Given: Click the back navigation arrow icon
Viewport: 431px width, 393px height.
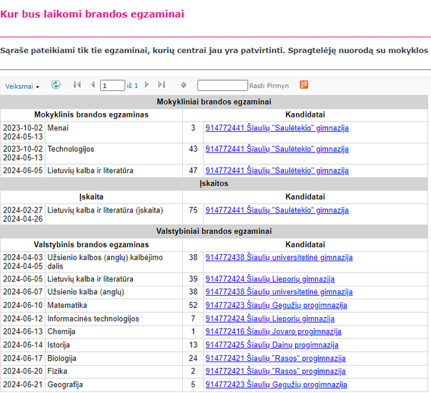Looking at the screenshot, I should [x=184, y=84].
